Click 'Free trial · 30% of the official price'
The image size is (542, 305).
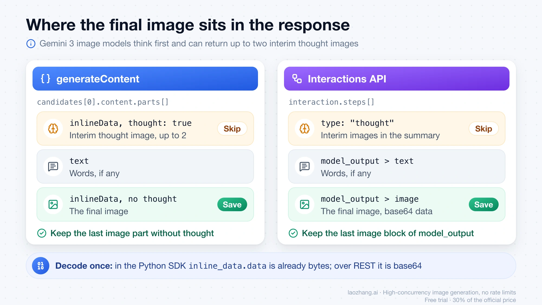click(x=470, y=300)
